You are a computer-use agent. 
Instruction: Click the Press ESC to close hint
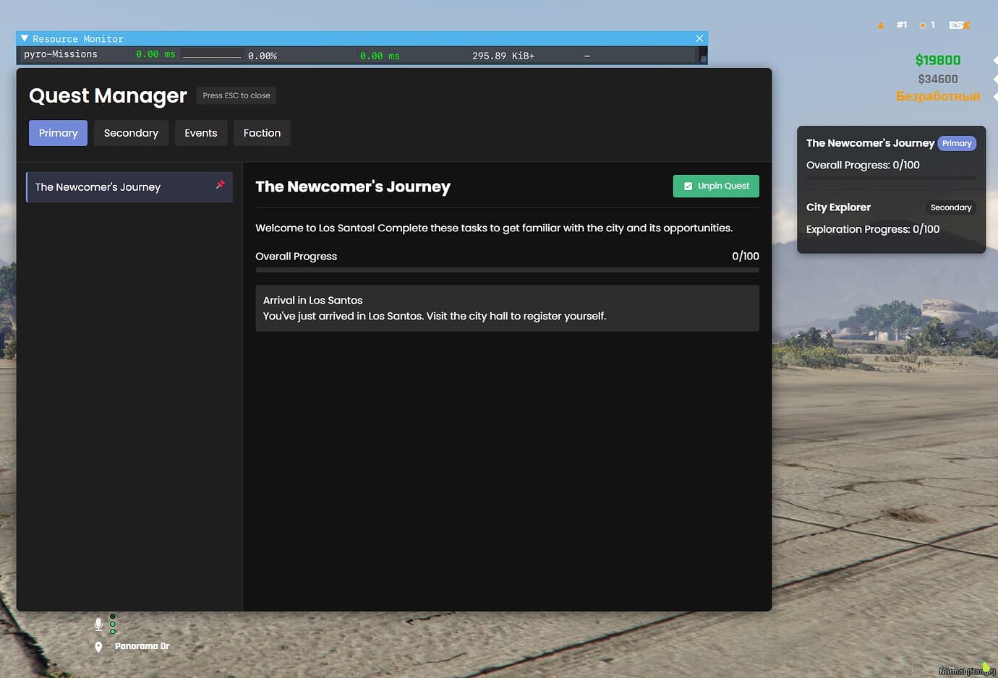click(236, 95)
